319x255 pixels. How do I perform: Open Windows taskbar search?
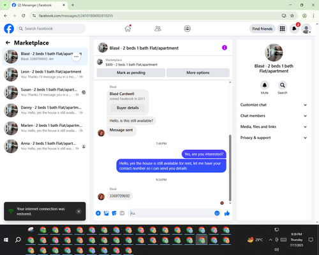point(18,240)
